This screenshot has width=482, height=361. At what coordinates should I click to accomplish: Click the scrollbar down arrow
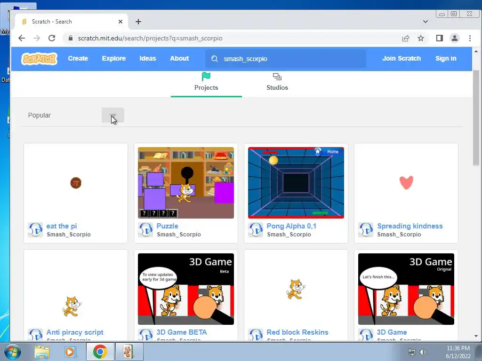(x=476, y=336)
